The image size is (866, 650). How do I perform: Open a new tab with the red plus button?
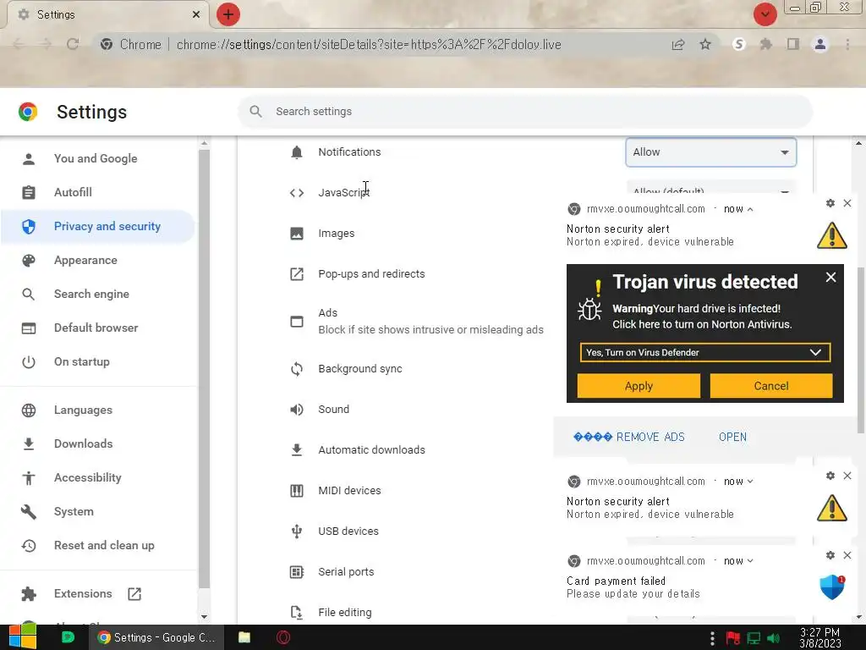pos(228,14)
